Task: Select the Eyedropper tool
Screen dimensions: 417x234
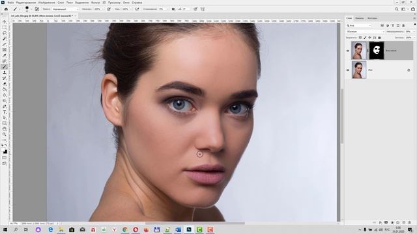Action: click(5, 55)
